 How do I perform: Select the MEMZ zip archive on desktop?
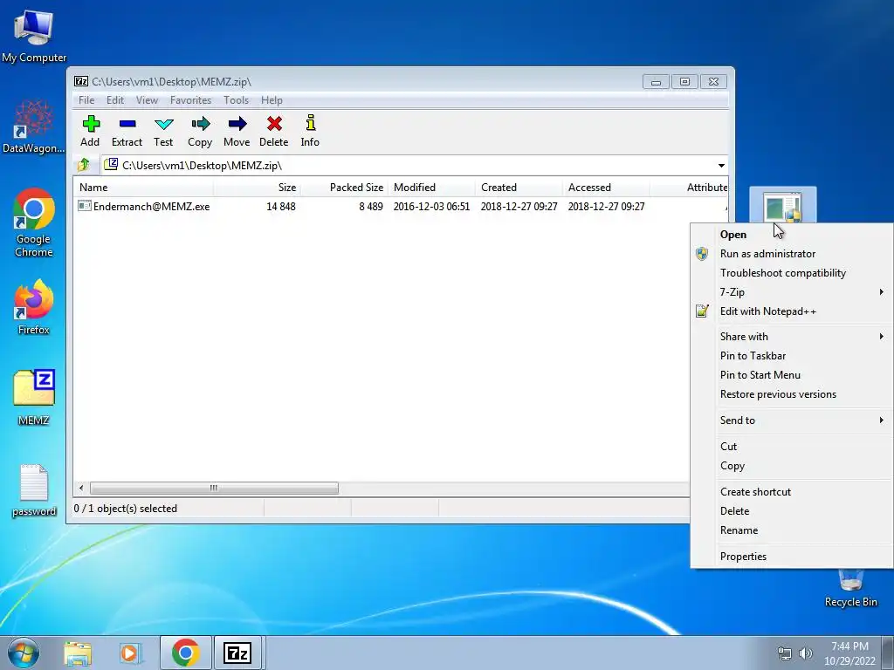click(34, 398)
